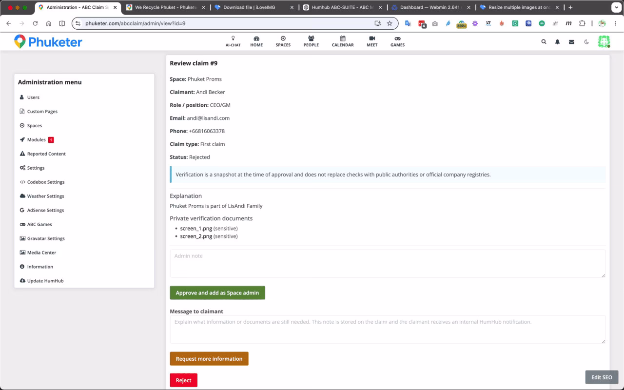Click the Google Translate extension icon
Viewport: 624px width, 390px height.
pyautogui.click(x=408, y=23)
